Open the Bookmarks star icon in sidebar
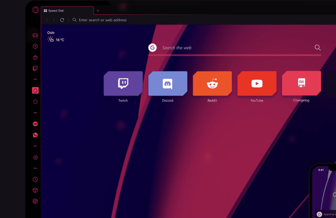Viewport: 336px width, 218px height. (x=35, y=101)
